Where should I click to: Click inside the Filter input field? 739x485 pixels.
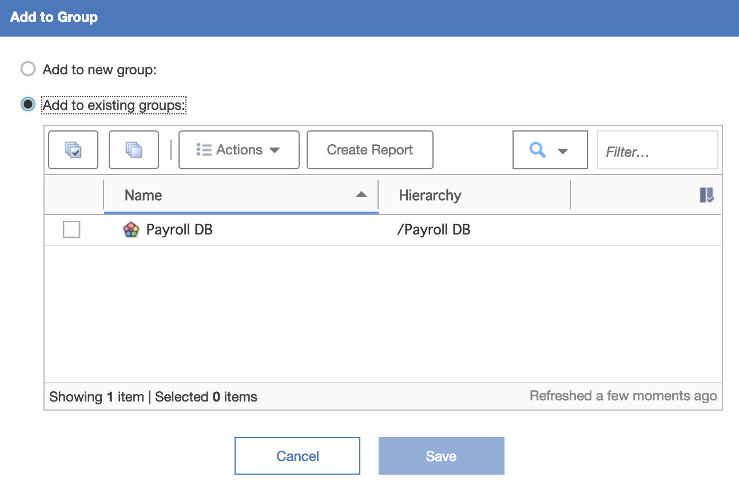click(657, 150)
